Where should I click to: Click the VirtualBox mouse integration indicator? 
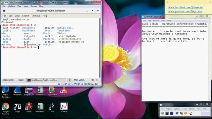[85, 84]
